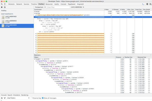Open DevTools settings gear icon
Screen dimensions: 152x101
pos(147,4)
